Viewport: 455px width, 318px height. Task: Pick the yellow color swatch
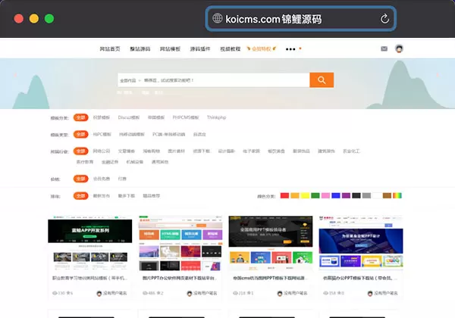tap(305, 196)
